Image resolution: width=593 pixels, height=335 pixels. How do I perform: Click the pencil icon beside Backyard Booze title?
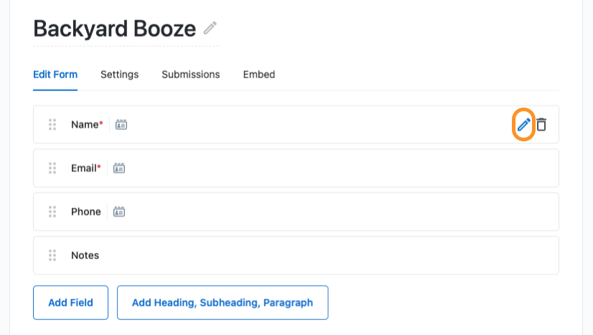[x=210, y=28]
